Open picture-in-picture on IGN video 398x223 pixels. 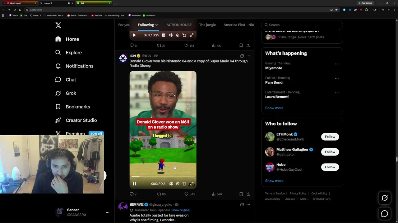(x=184, y=184)
